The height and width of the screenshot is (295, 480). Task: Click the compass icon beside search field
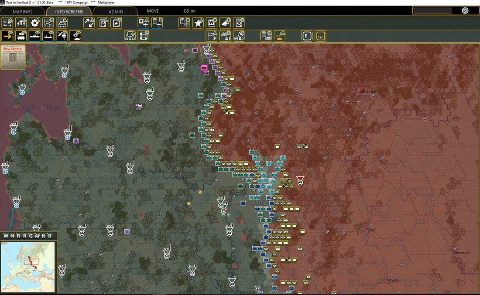pyautogui.click(x=465, y=11)
